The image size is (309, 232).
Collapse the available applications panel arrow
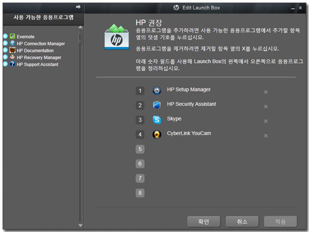[78, 7]
